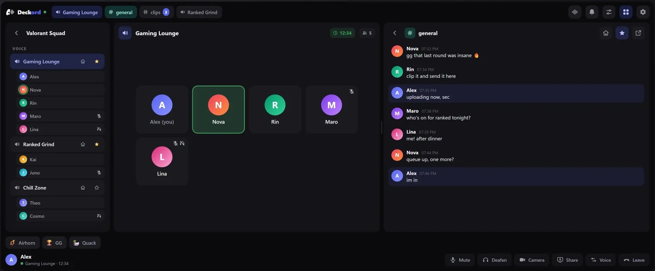Screen dimensions: 655x271
Task: Switch to grid layout view
Action: click(626, 12)
